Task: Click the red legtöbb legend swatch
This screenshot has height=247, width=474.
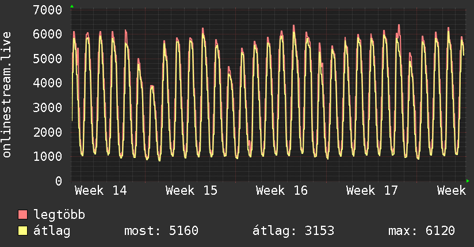Action: 23,215
